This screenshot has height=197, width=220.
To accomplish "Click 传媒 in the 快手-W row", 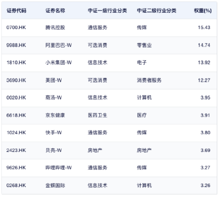I will tap(142, 133).
